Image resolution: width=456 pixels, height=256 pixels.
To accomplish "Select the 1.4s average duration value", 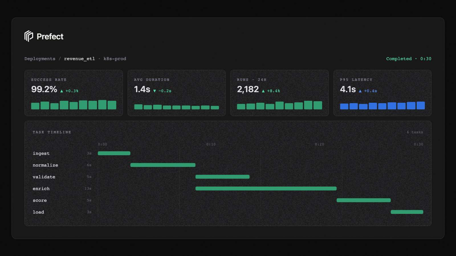I will coord(142,89).
